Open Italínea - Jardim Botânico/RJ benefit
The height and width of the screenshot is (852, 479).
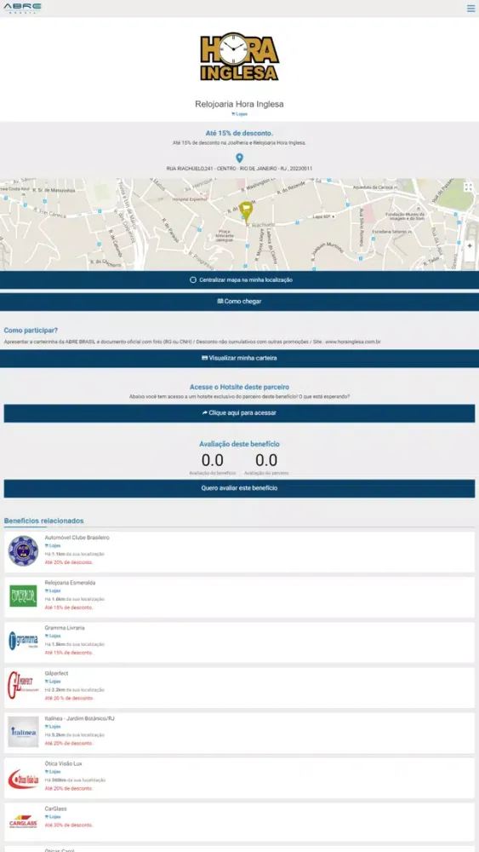tap(239, 733)
